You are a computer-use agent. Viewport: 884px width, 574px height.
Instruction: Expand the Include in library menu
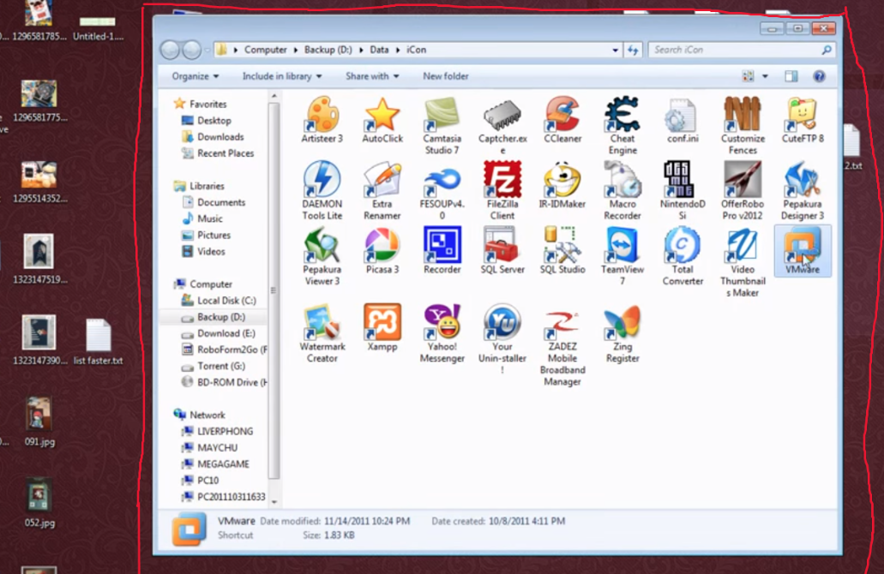pos(282,76)
